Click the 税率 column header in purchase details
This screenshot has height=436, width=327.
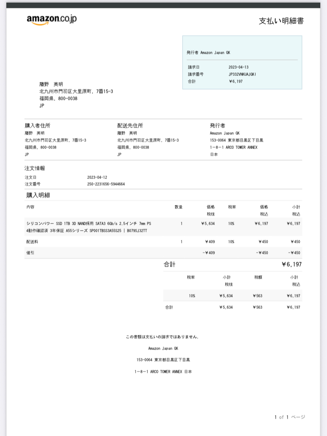click(232, 207)
